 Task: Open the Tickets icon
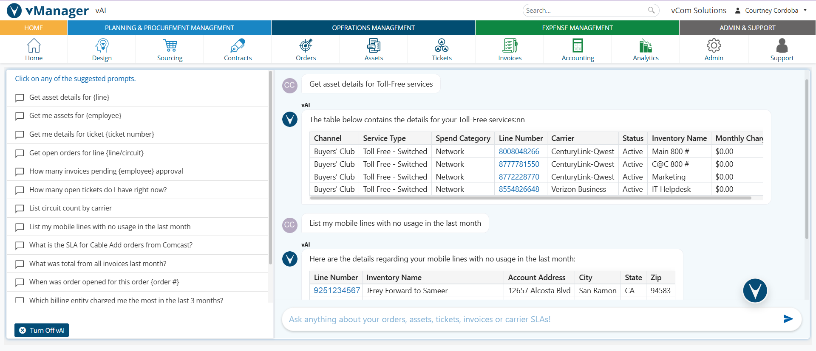point(442,45)
